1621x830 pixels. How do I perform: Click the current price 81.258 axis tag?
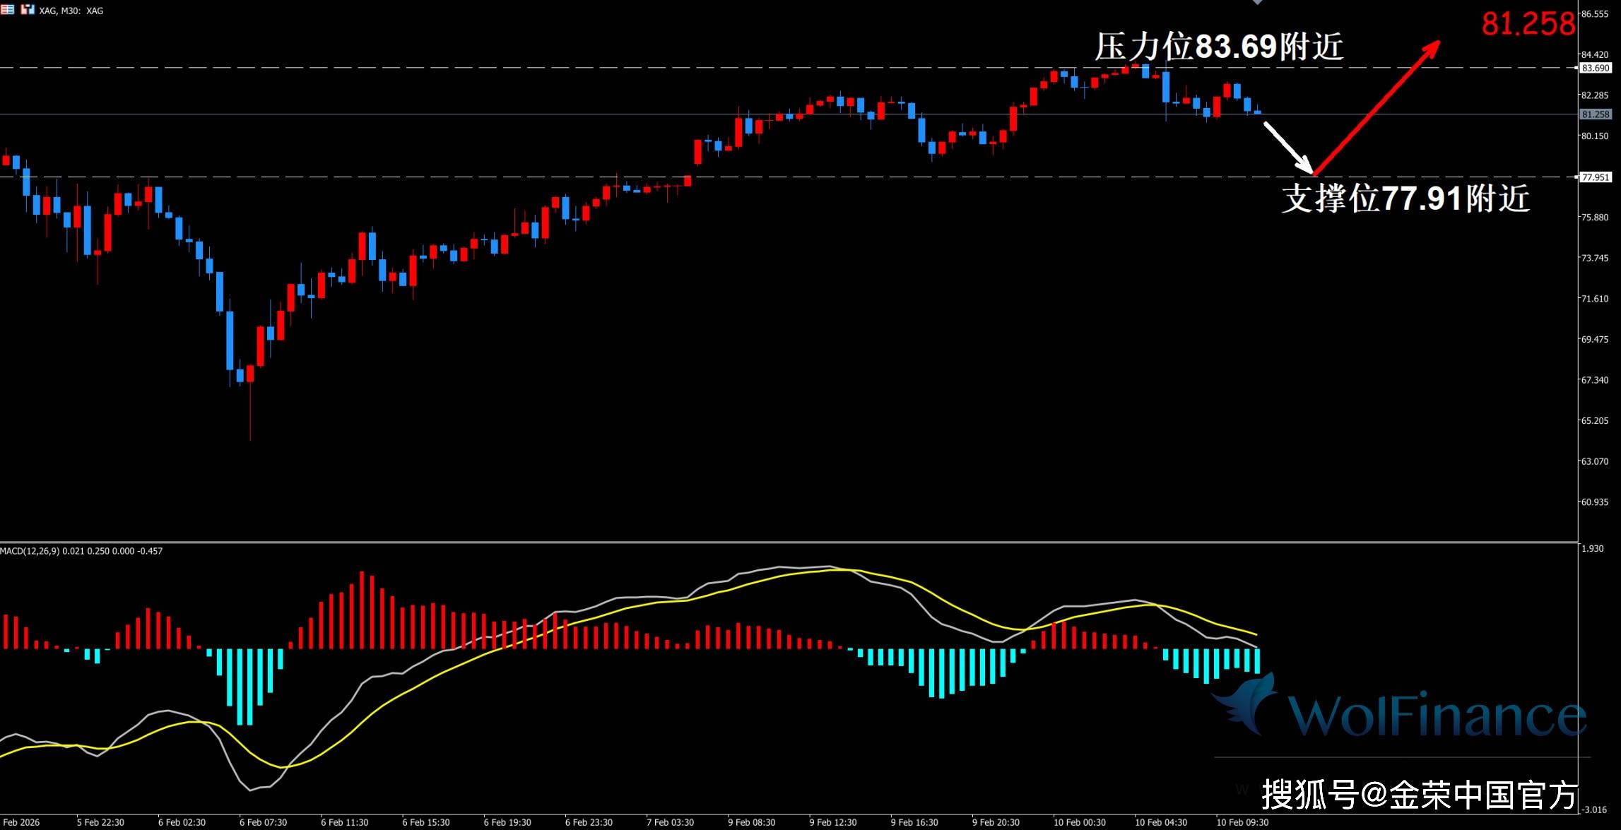coord(1596,114)
